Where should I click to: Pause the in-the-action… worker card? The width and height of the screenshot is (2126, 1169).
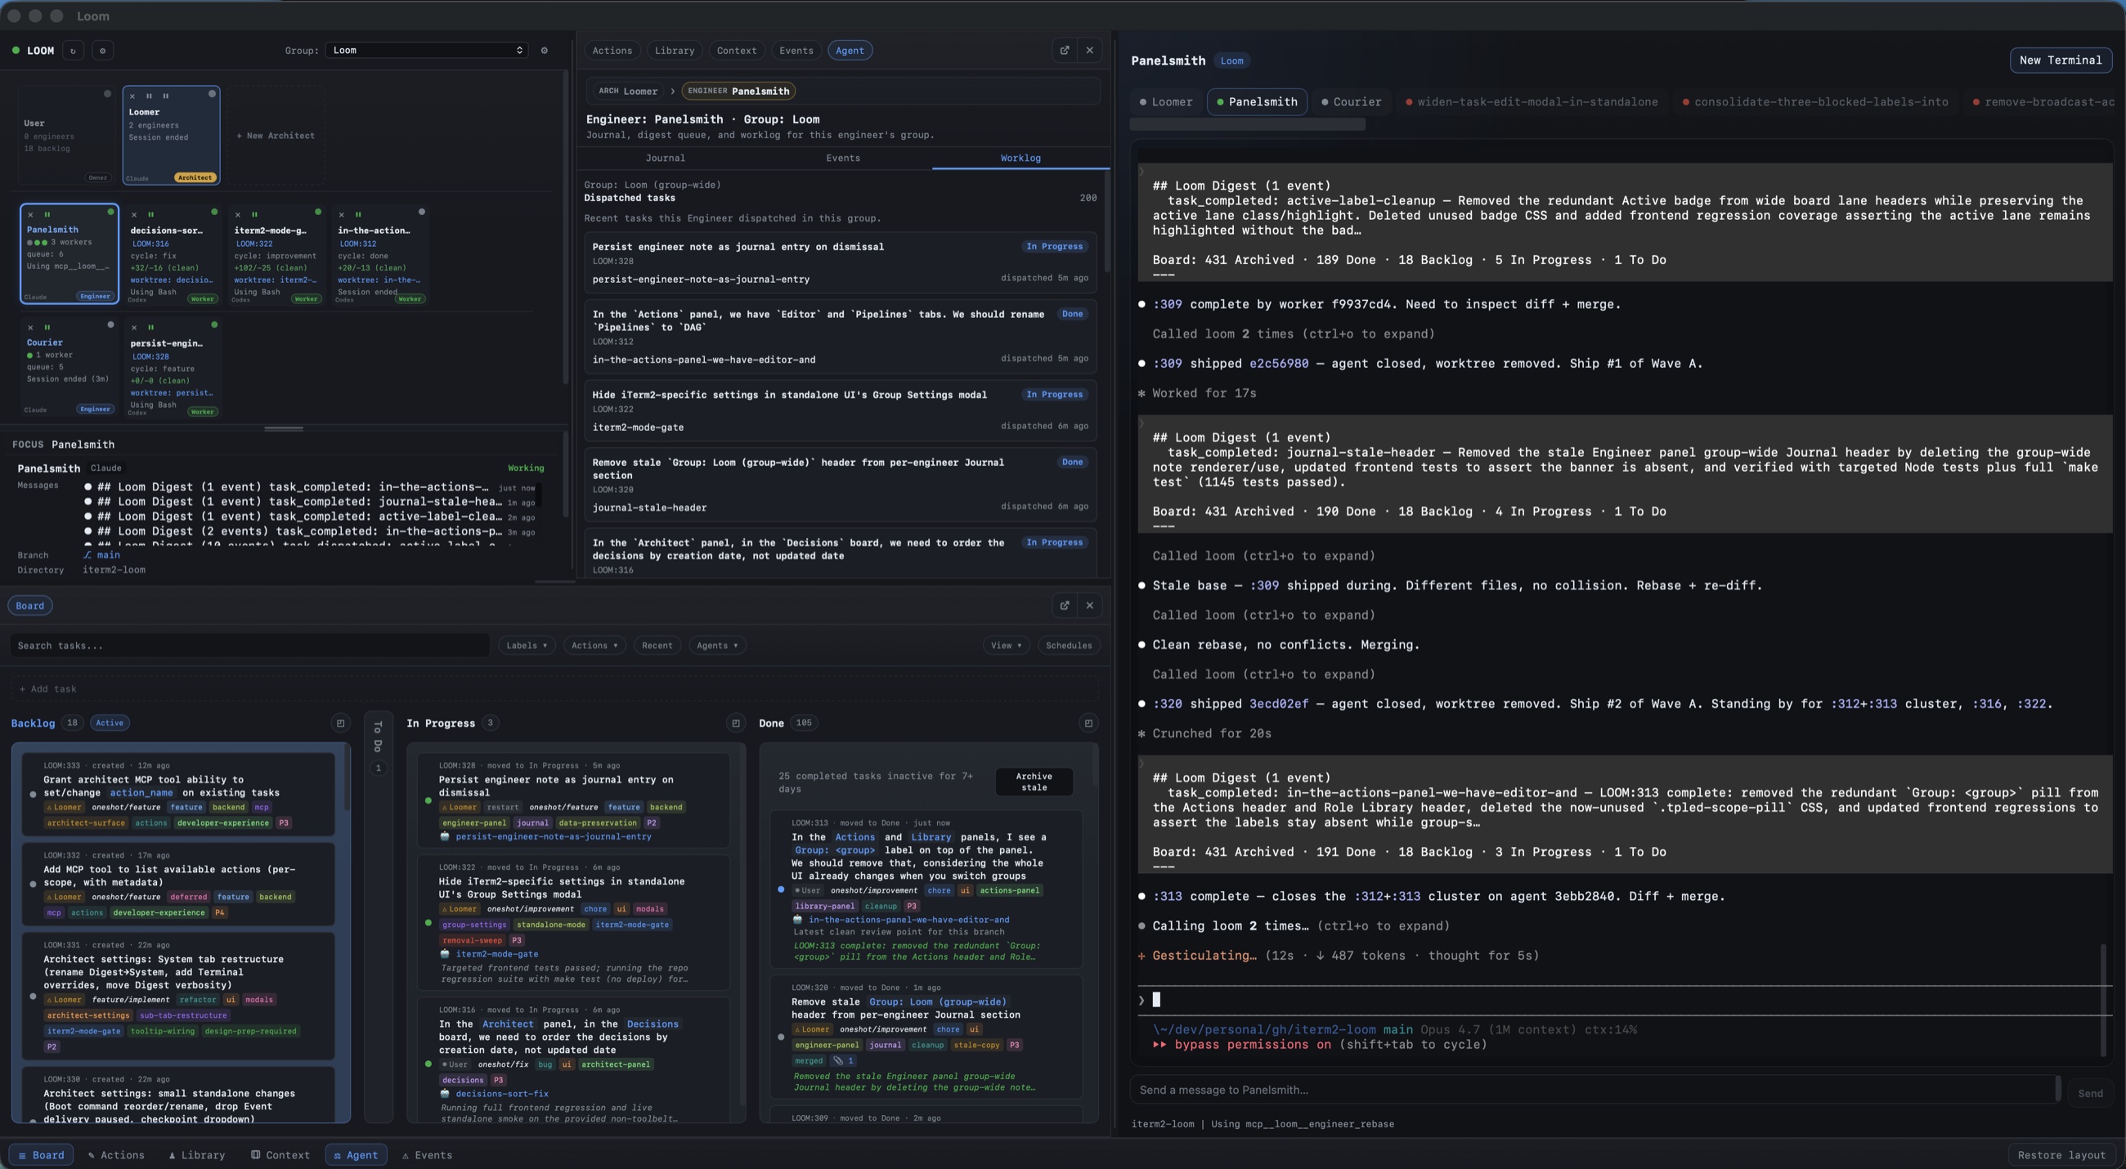pyautogui.click(x=358, y=214)
